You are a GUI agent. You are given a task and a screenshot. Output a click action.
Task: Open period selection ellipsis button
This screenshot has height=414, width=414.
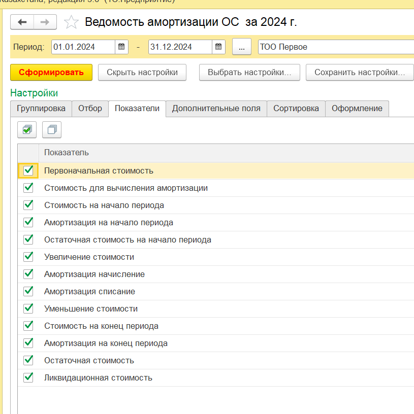tap(242, 47)
